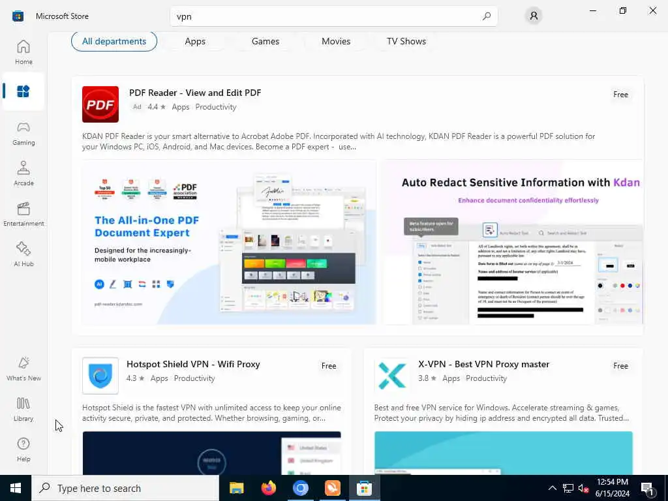
Task: Click the Microsoft Store logo icon
Action: [x=18, y=16]
